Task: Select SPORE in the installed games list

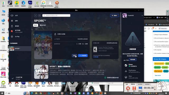Action: click(x=20, y=49)
